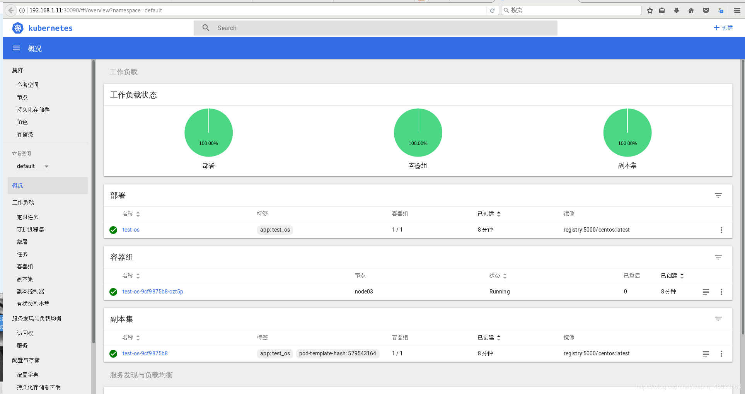The height and width of the screenshot is (394, 745).
Task: Open the default namespace dropdown
Action: coord(33,166)
